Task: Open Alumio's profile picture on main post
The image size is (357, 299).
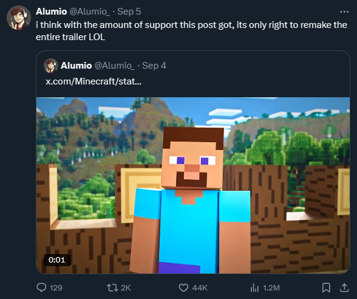Action: pyautogui.click(x=19, y=18)
